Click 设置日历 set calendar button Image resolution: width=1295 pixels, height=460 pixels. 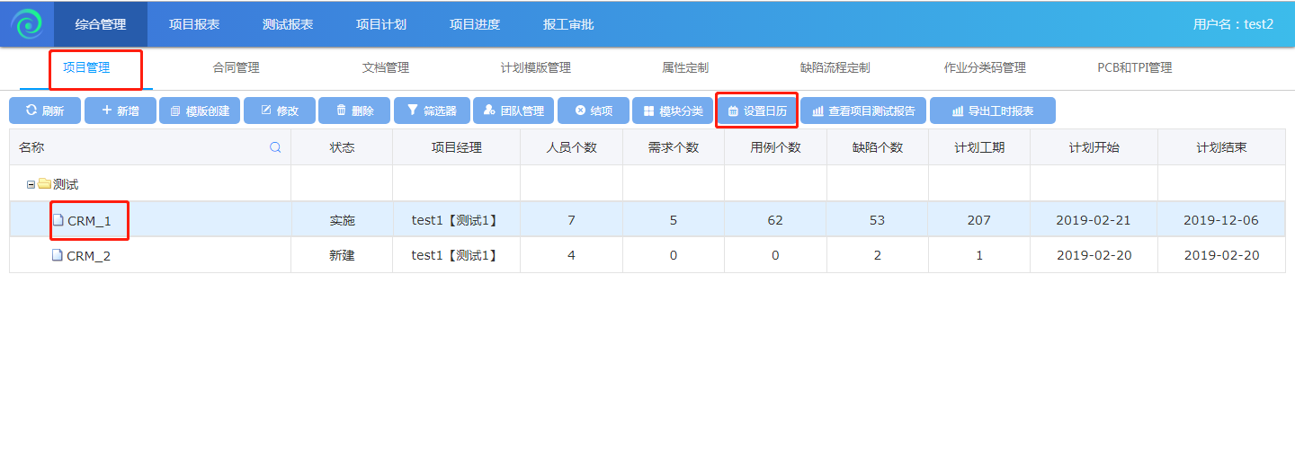[x=756, y=111]
